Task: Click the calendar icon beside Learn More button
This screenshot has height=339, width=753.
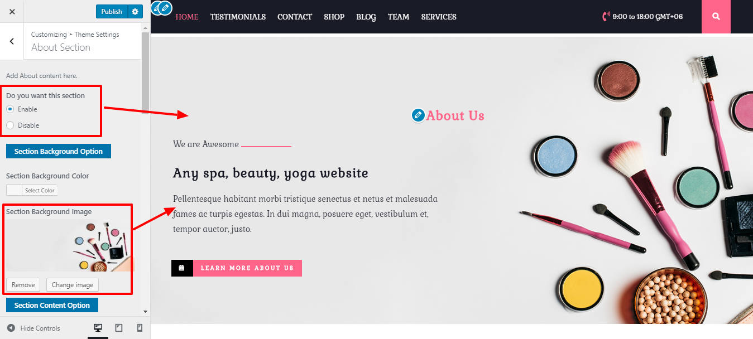Action: (182, 268)
